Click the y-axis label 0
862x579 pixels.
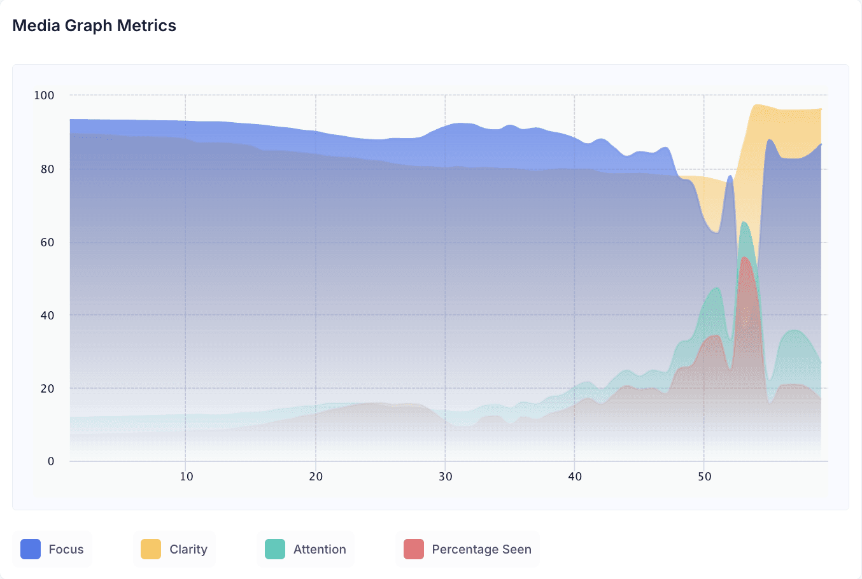click(x=51, y=461)
